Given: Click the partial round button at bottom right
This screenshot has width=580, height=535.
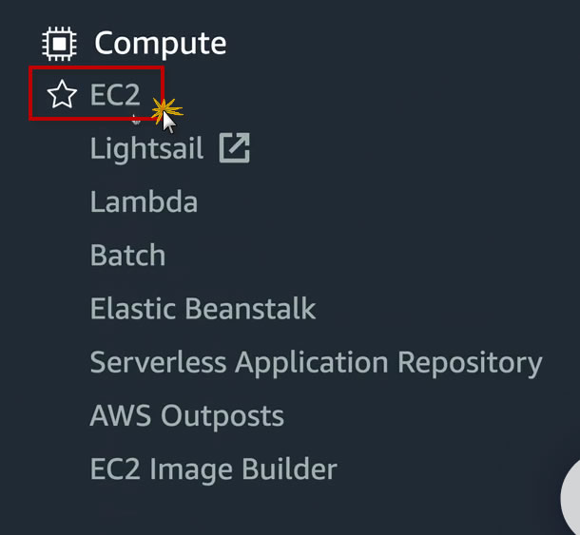Looking at the screenshot, I should (x=570, y=499).
